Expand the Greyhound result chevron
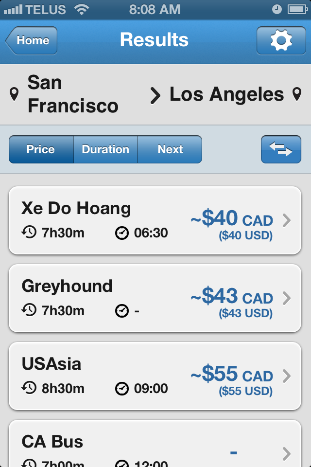Image resolution: width=311 pixels, height=467 pixels. click(287, 298)
